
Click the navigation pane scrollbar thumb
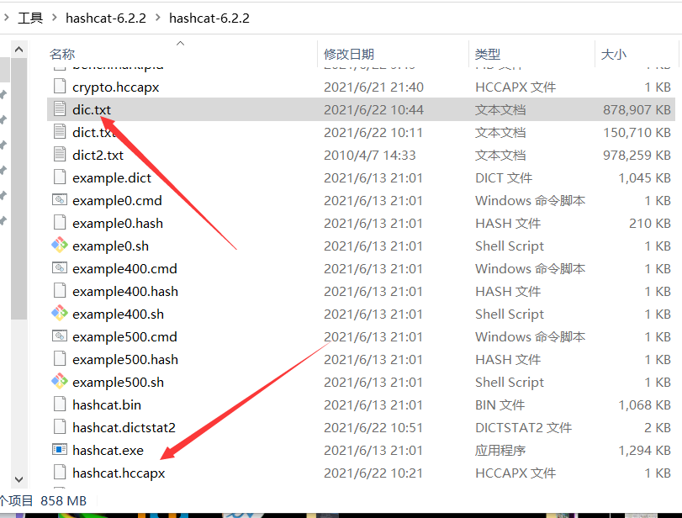click(x=19, y=188)
